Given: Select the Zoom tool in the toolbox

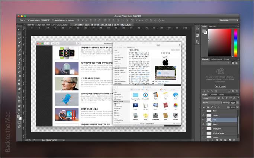Looking at the screenshot, I should point(19,110).
